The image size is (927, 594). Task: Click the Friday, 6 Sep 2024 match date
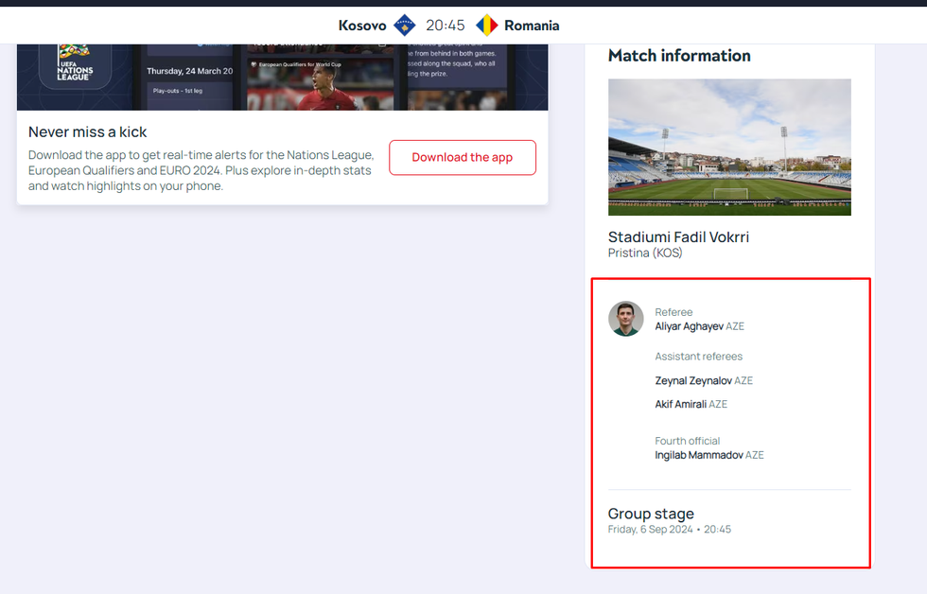[x=651, y=530]
